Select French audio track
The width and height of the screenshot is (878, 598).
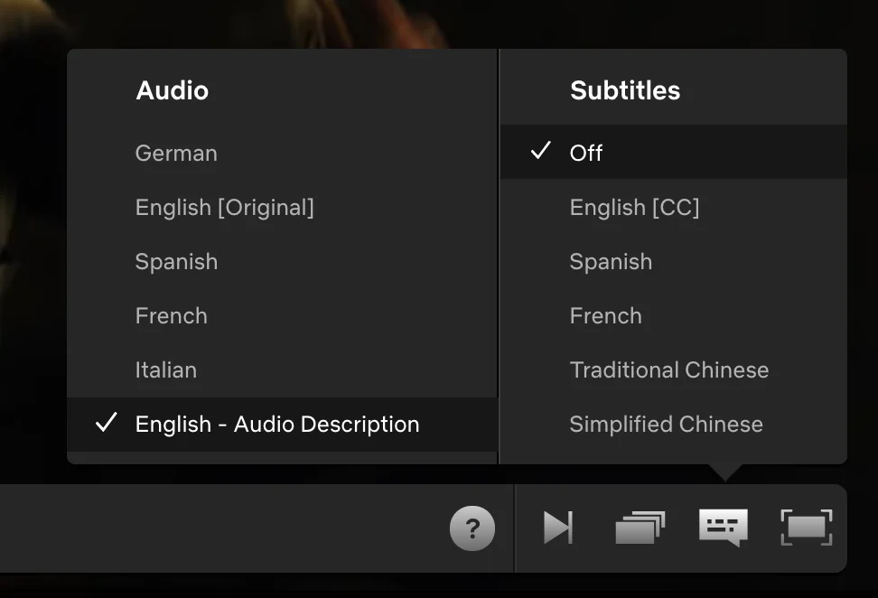click(x=172, y=316)
